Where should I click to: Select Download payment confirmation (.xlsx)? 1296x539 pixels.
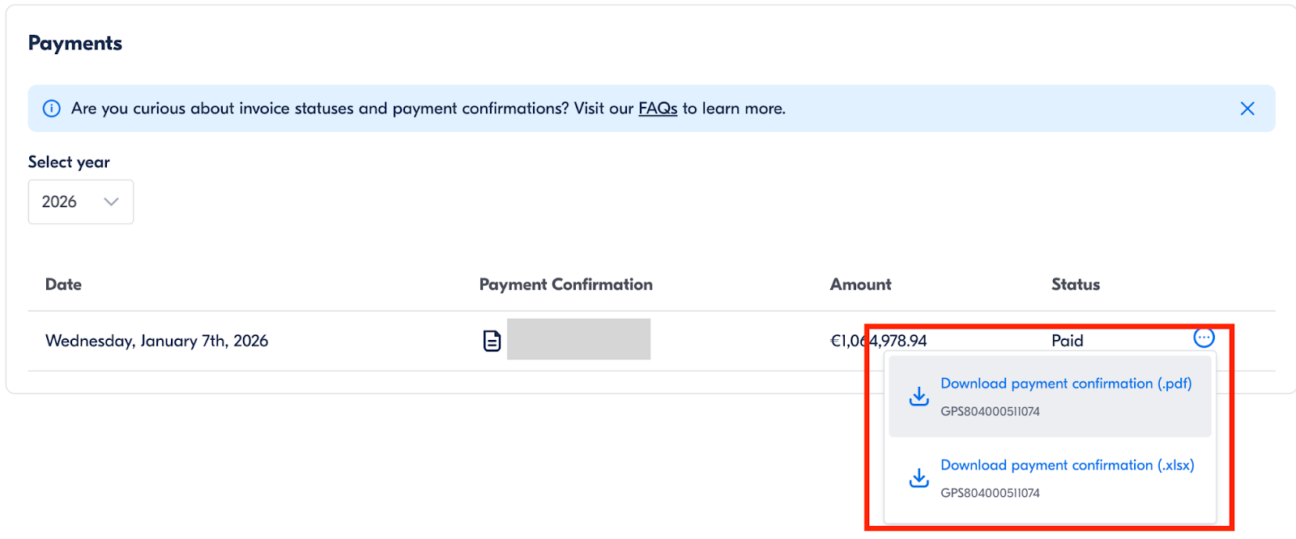(1067, 465)
